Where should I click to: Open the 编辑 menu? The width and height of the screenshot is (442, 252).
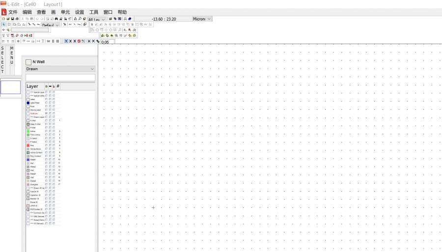pyautogui.click(x=27, y=12)
